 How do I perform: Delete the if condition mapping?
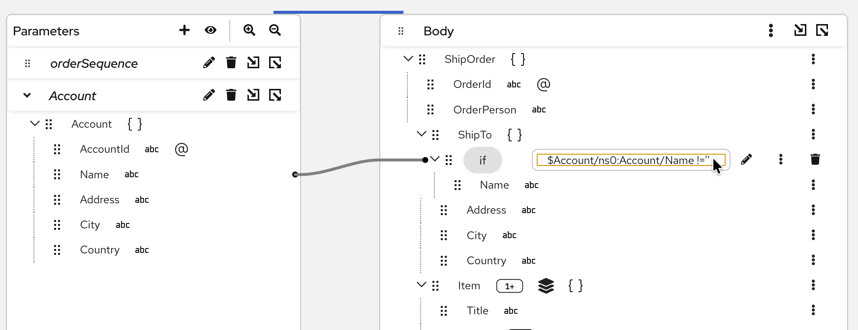coord(815,160)
